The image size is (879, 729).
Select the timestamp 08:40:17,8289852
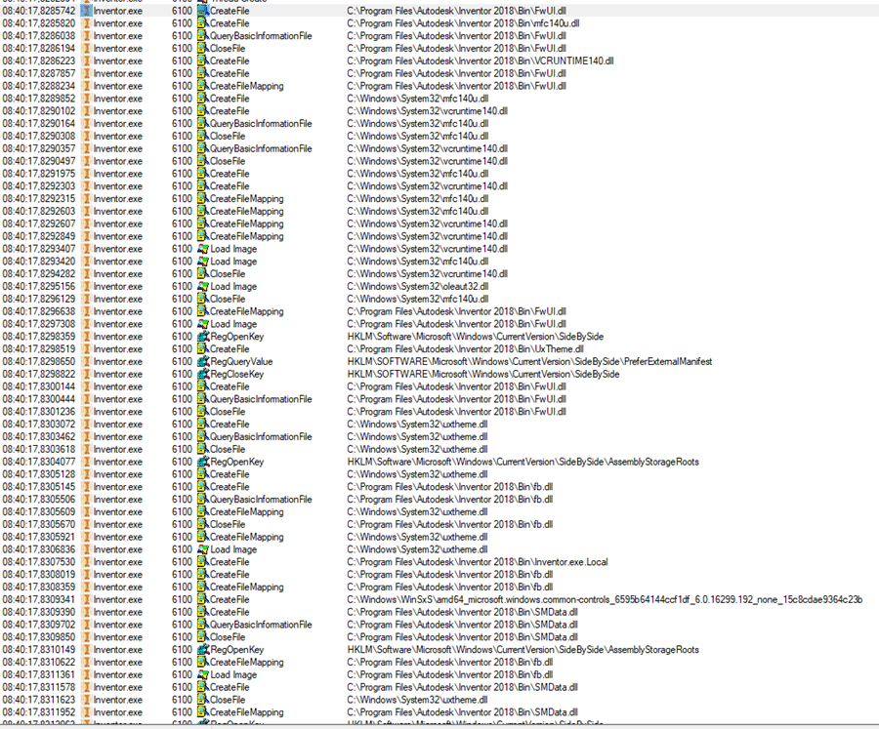point(39,98)
